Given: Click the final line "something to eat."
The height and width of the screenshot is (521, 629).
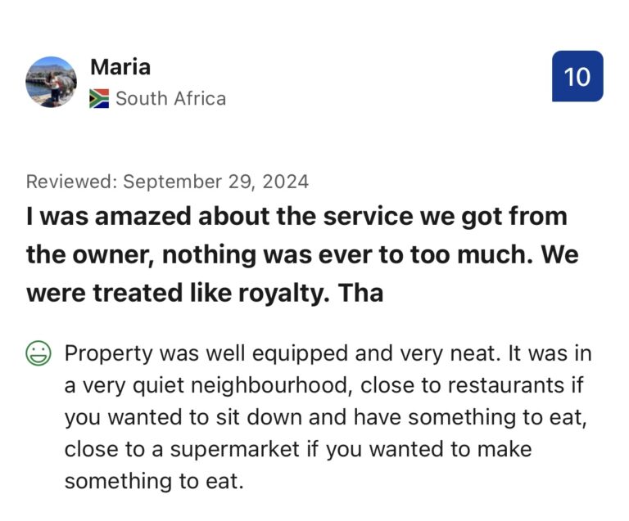Looking at the screenshot, I should 154,481.
